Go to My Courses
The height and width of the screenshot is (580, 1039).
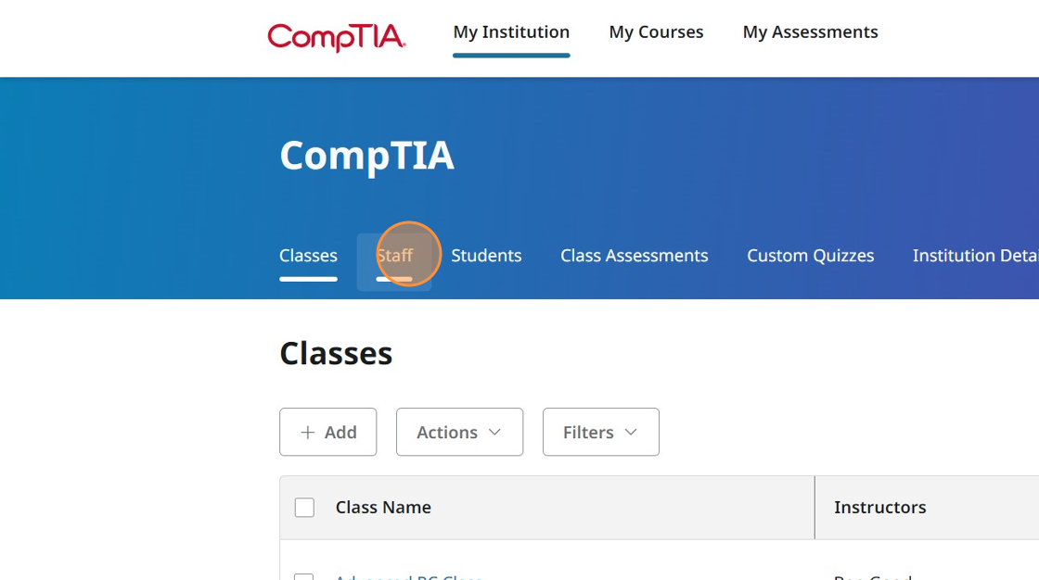tap(656, 32)
